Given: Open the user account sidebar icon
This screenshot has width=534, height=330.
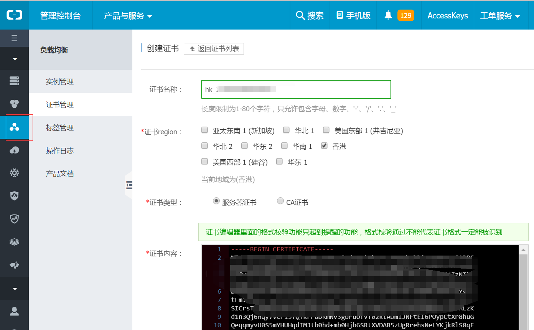Looking at the screenshot, I should point(15,311).
